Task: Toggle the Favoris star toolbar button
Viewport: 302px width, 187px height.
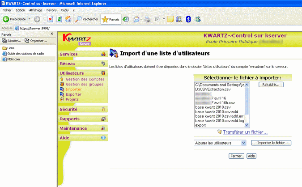Action: [x=111, y=19]
